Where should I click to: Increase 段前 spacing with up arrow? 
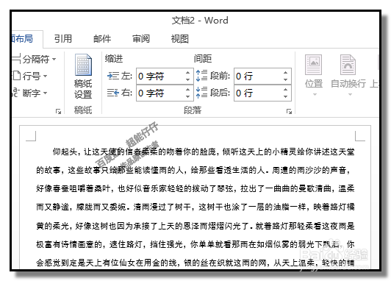click(x=286, y=73)
